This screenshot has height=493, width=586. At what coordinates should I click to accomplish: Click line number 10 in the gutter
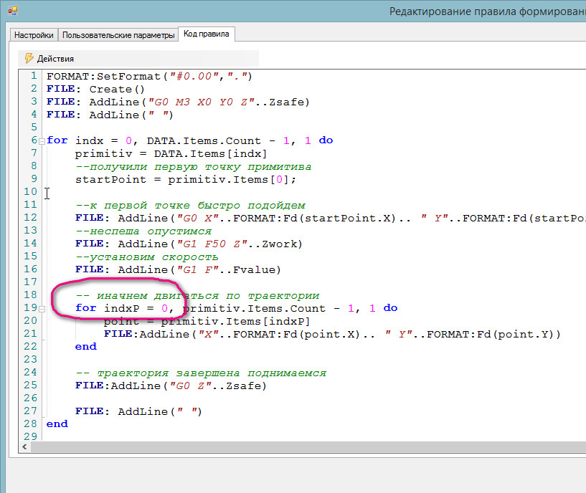[31, 192]
